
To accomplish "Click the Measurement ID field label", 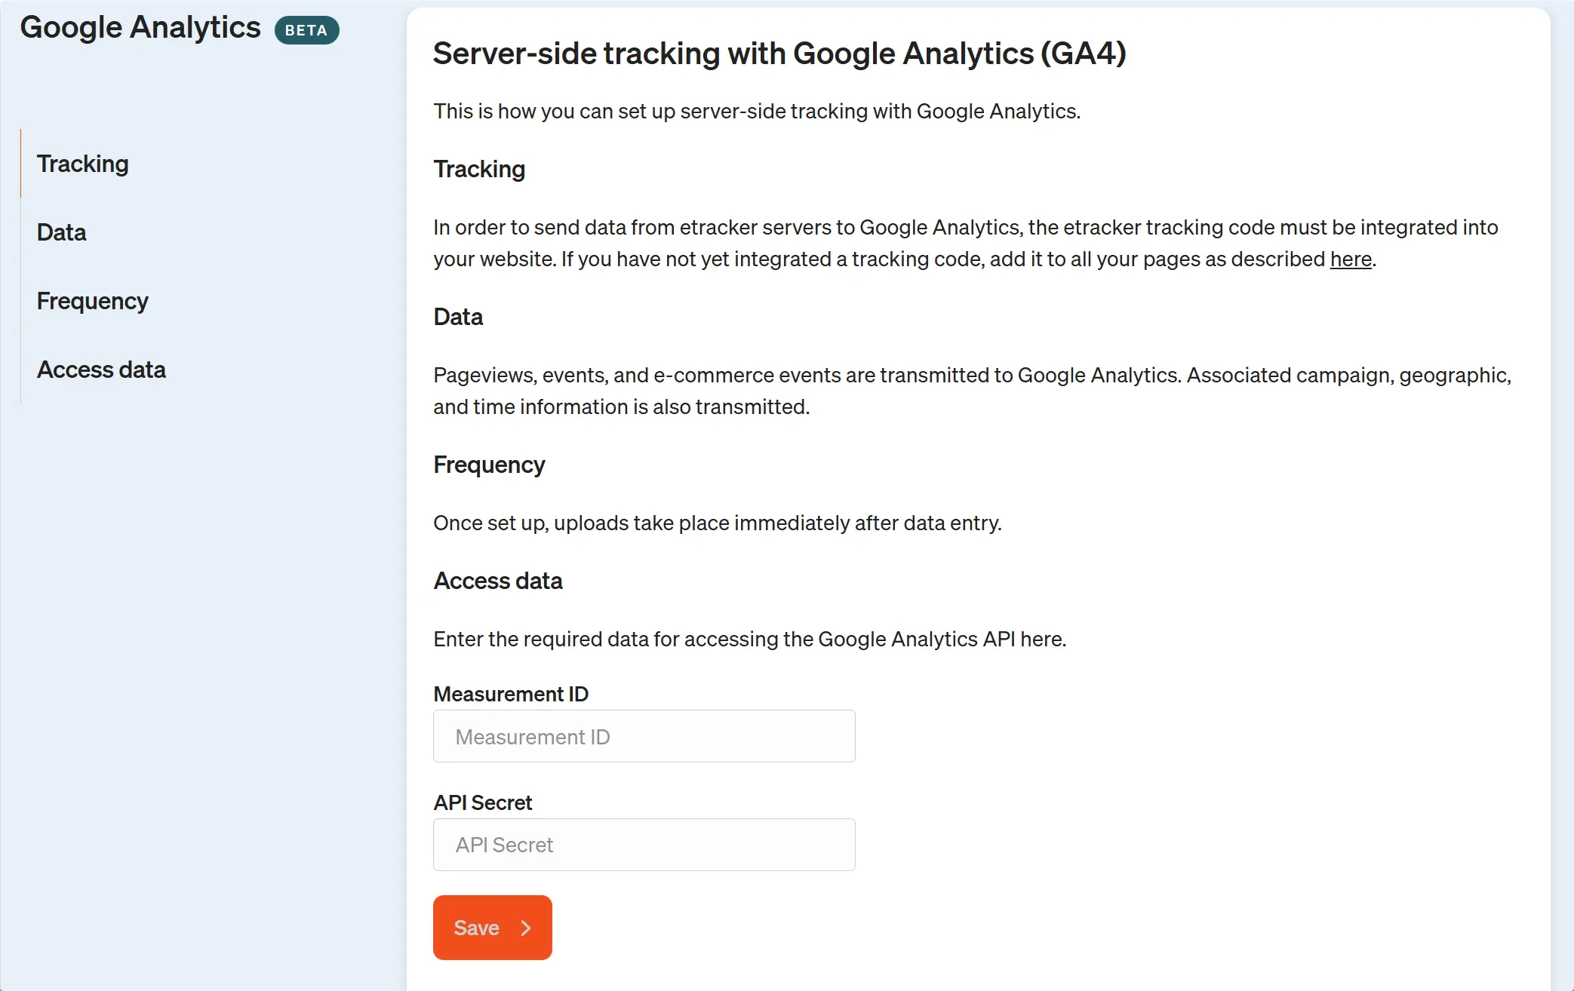I will point(510,694).
